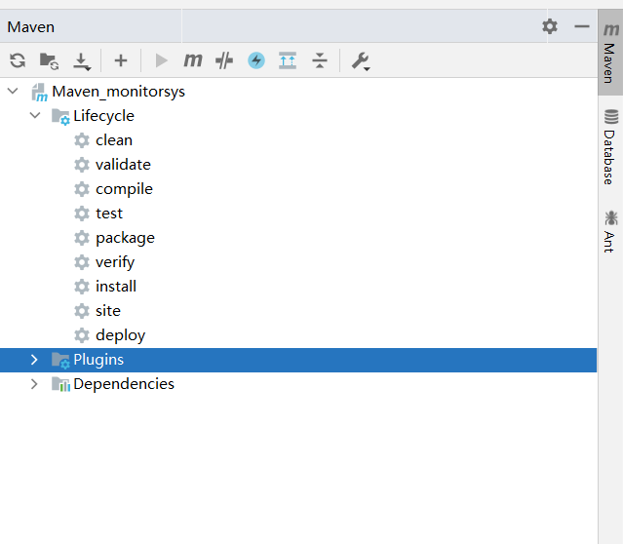Screen dimensions: 623x544
Task: Select the package lifecycle phase
Action: pos(125,238)
